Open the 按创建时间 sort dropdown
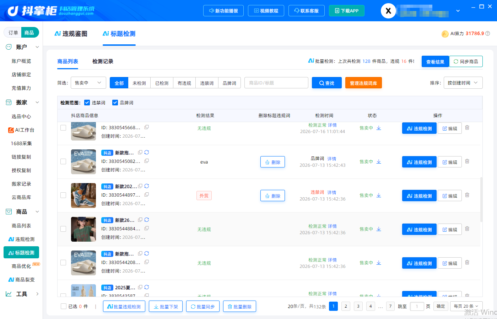This screenshot has height=319, width=497. coord(463,83)
